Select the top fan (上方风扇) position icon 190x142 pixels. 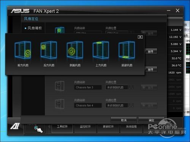(x=101, y=50)
